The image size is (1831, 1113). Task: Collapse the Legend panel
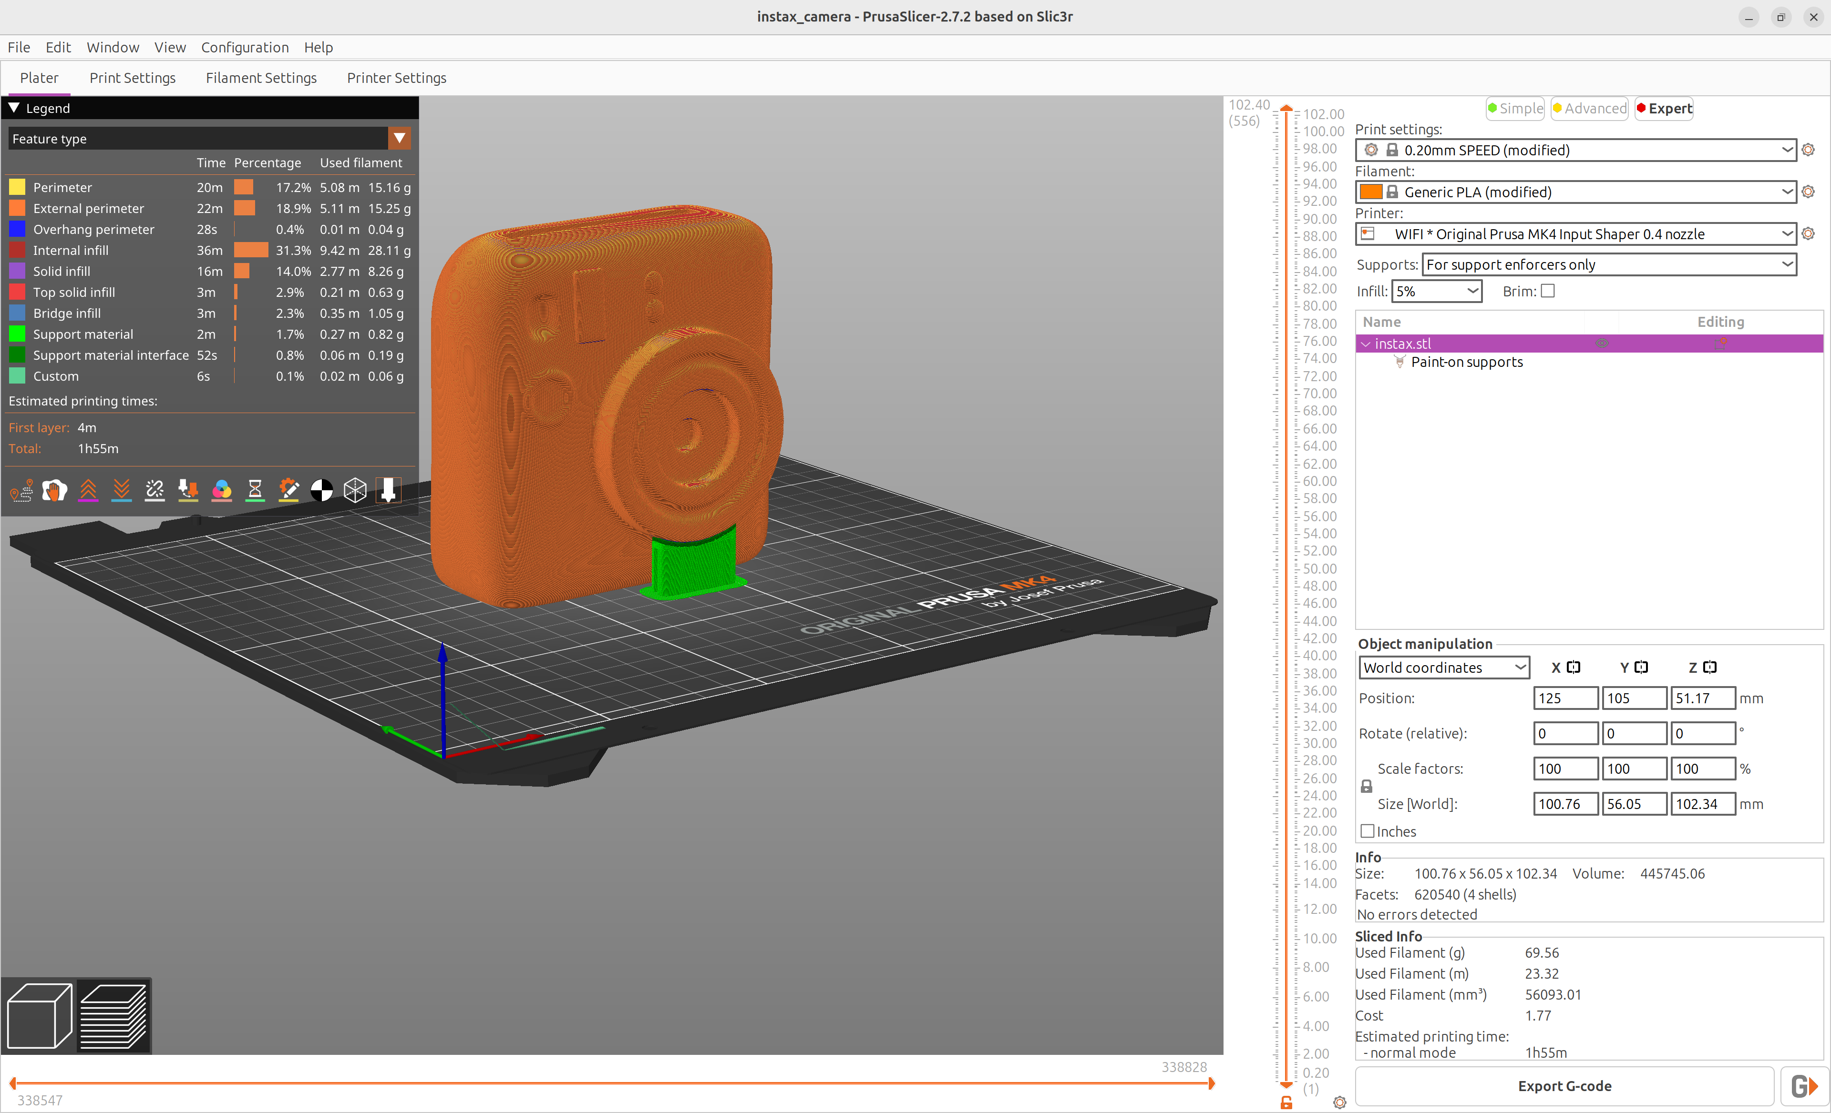point(13,108)
